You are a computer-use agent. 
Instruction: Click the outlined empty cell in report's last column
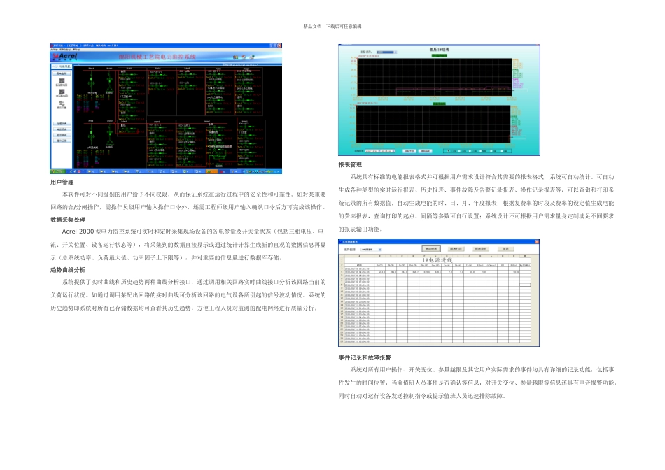tap(525, 285)
